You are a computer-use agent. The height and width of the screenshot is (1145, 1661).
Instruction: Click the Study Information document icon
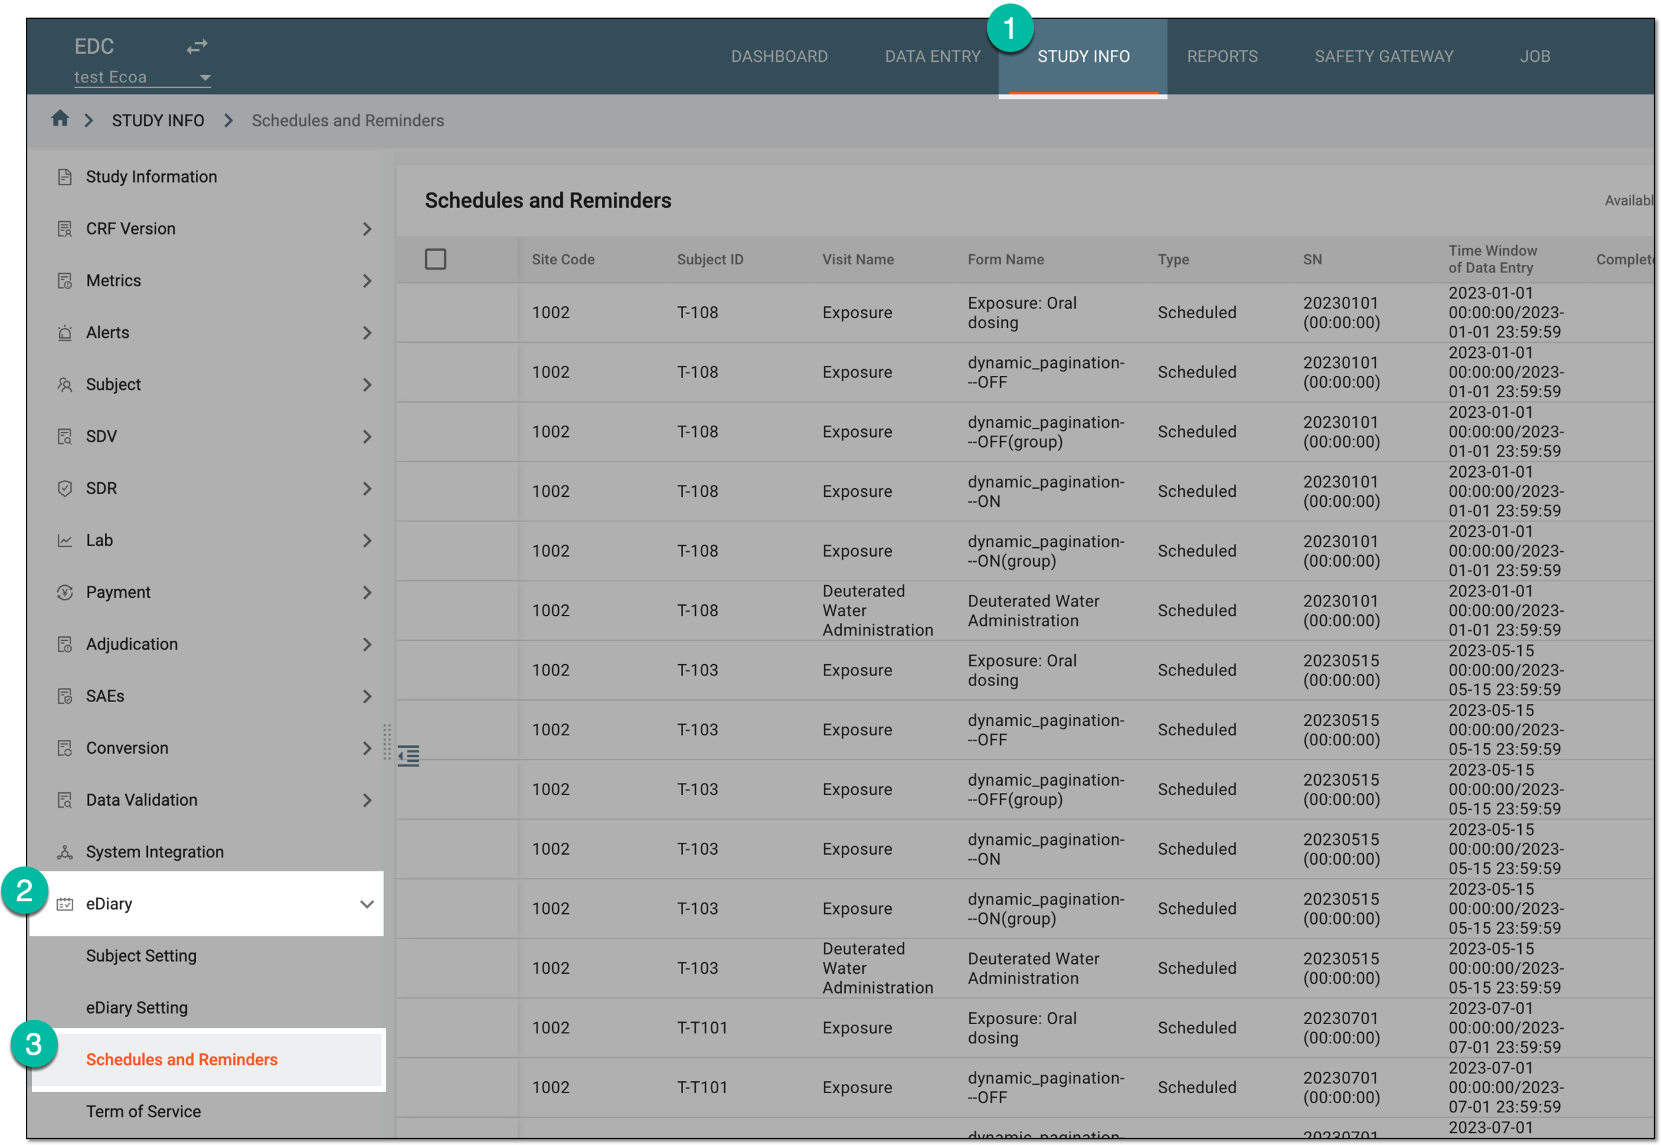point(64,177)
